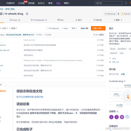Open the Wiki tab
This screenshot has height=131, width=131.
(x=61, y=20)
